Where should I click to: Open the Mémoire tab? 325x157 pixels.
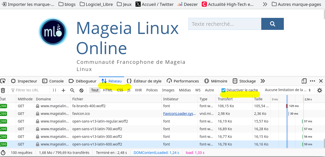(x=216, y=81)
